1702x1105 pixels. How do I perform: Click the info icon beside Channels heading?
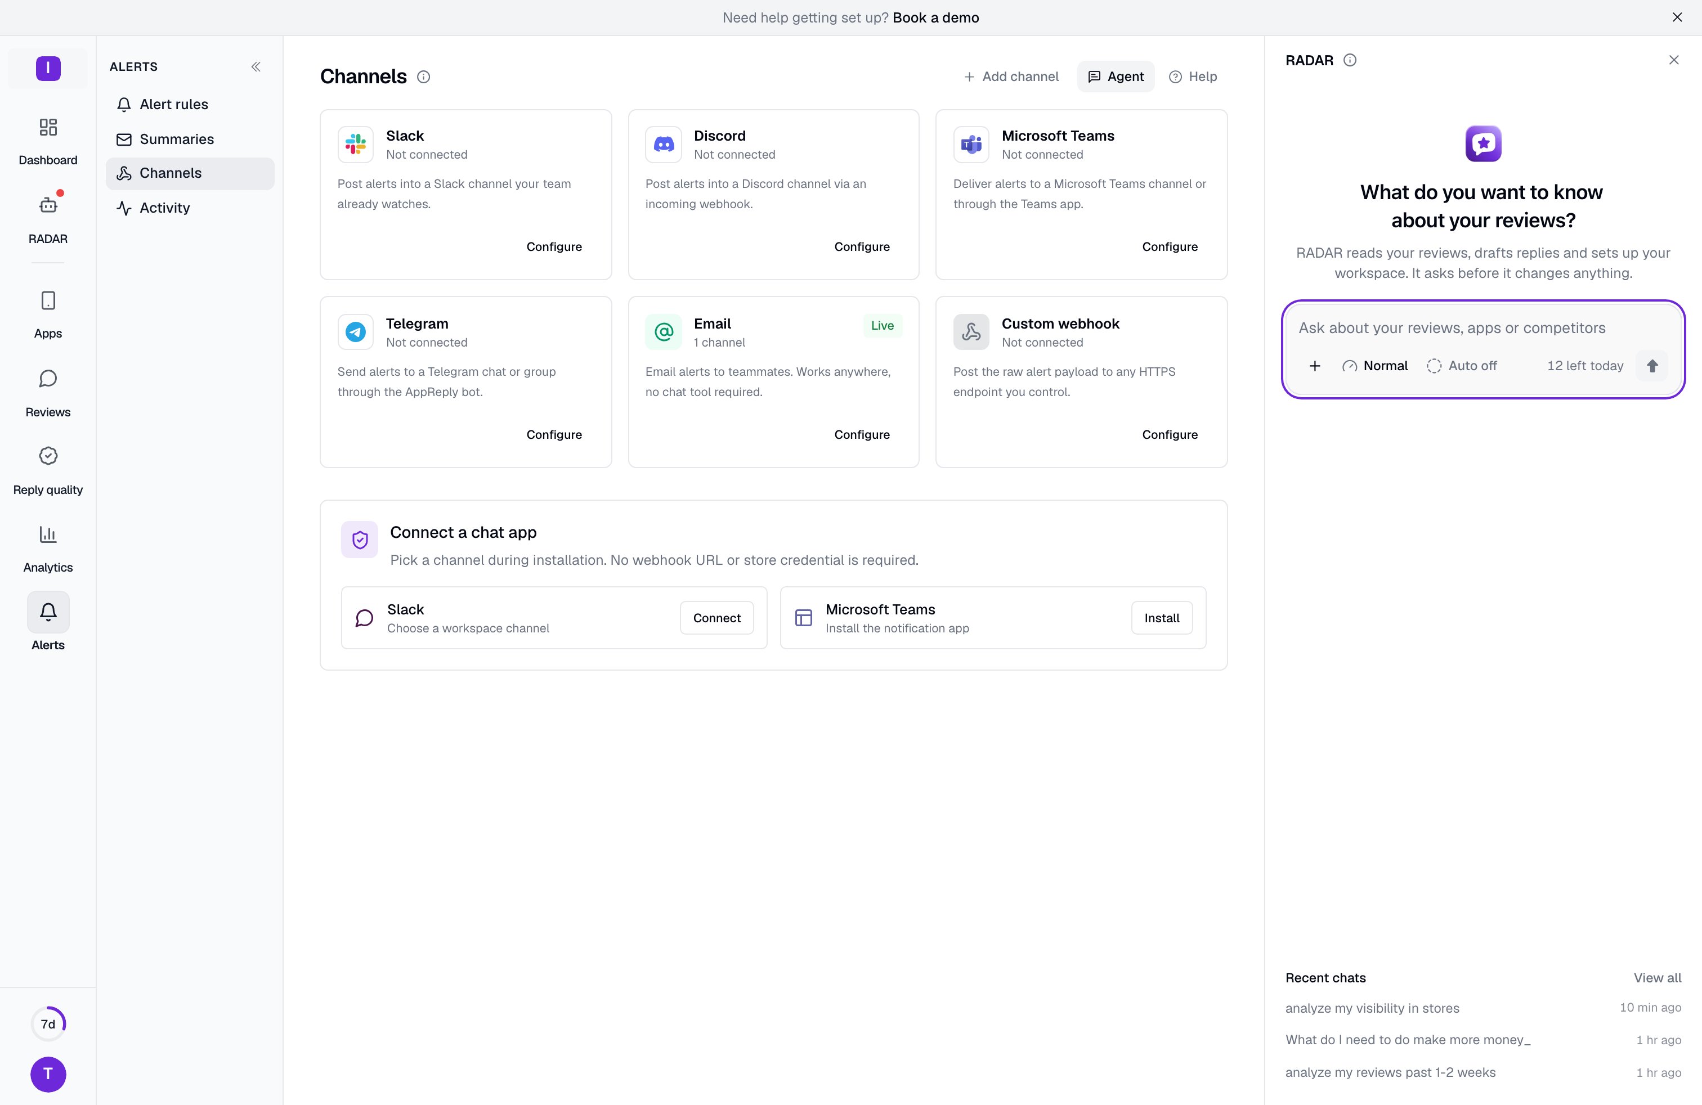[x=423, y=77]
